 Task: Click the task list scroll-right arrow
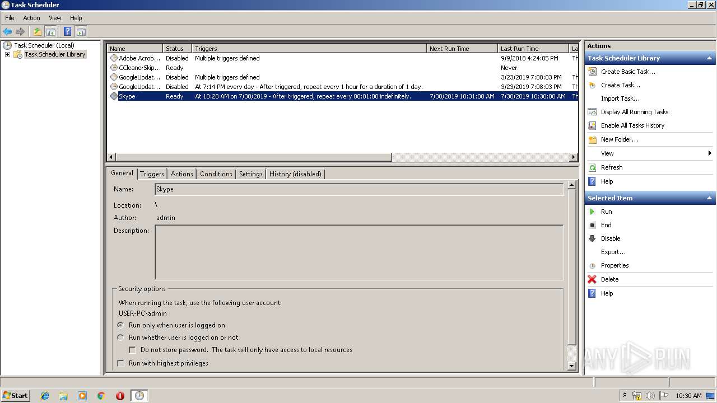(x=573, y=157)
